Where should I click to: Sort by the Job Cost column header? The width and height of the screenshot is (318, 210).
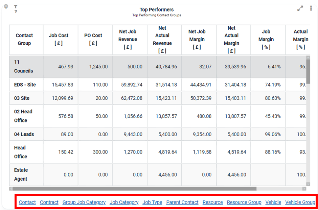pyautogui.click(x=59, y=39)
